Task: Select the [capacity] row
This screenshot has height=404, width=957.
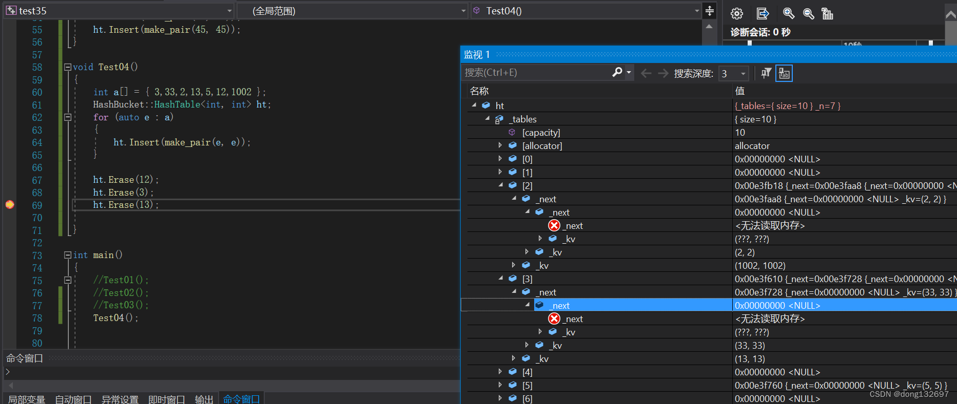Action: point(709,132)
